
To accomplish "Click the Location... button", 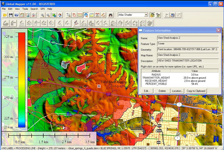I will tap(177, 91).
